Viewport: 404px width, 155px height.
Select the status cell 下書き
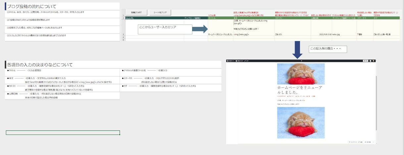pos(365,27)
